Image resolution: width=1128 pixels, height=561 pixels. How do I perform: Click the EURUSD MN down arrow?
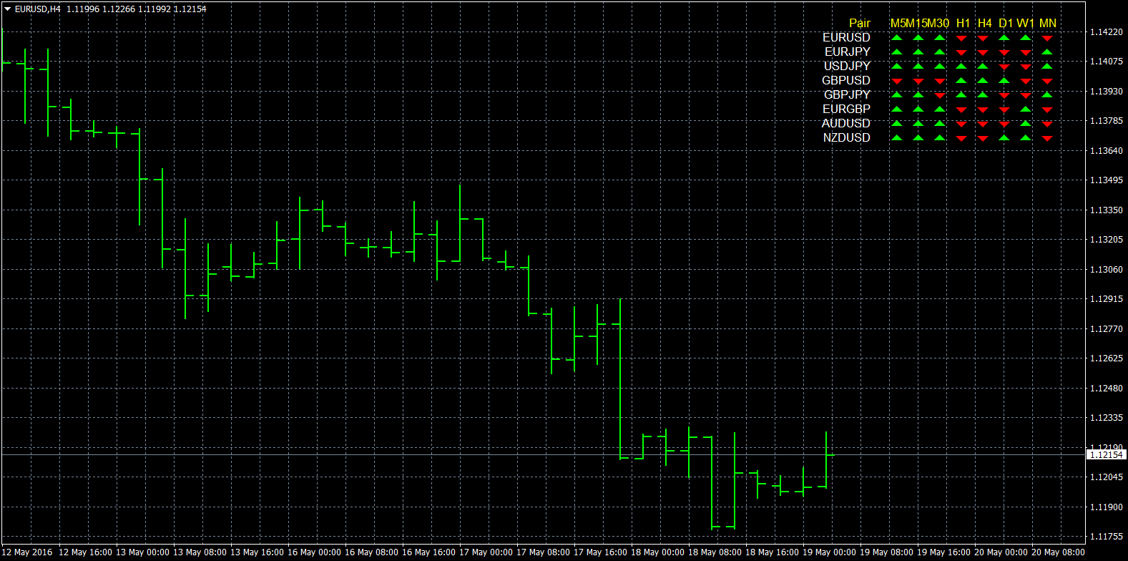[x=1047, y=38]
